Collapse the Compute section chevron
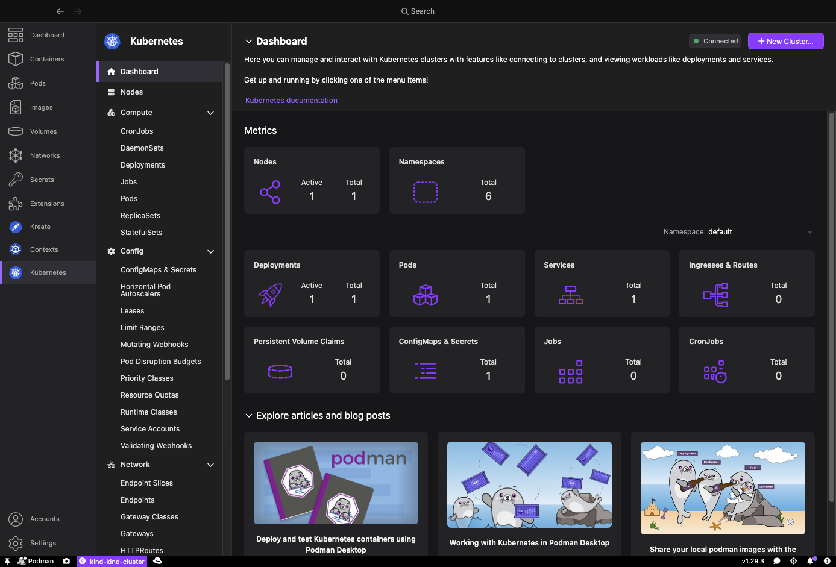Image resolution: width=836 pixels, height=567 pixels. 211,113
